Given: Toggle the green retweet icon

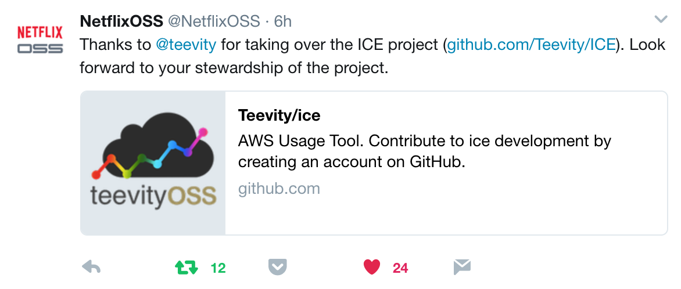Looking at the screenshot, I should point(187,268).
